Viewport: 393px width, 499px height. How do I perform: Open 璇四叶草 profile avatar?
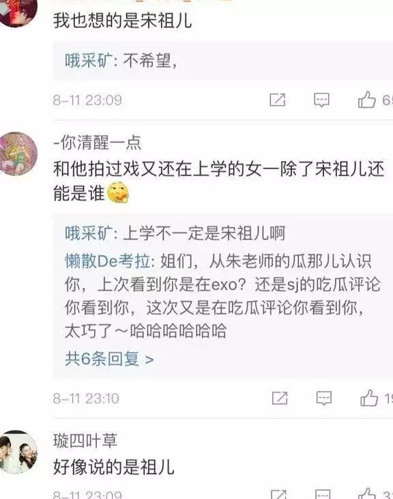(x=17, y=452)
